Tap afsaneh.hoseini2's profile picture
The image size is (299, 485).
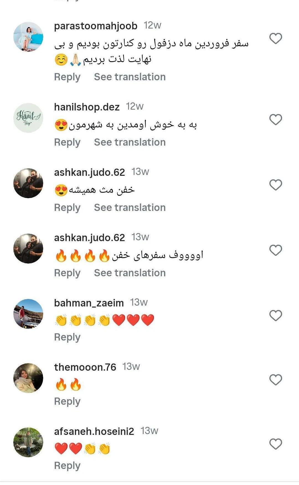click(28, 442)
